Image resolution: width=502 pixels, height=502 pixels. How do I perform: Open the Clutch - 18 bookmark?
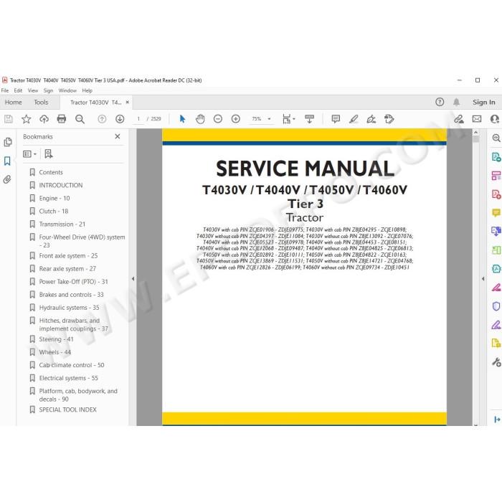pyautogui.click(x=54, y=211)
